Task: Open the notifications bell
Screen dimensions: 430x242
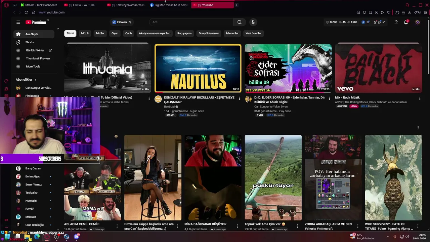Action: pos(406,22)
